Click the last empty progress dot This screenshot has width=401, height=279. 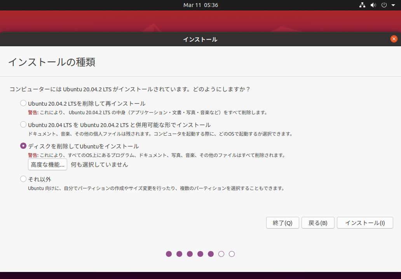[x=232, y=254]
